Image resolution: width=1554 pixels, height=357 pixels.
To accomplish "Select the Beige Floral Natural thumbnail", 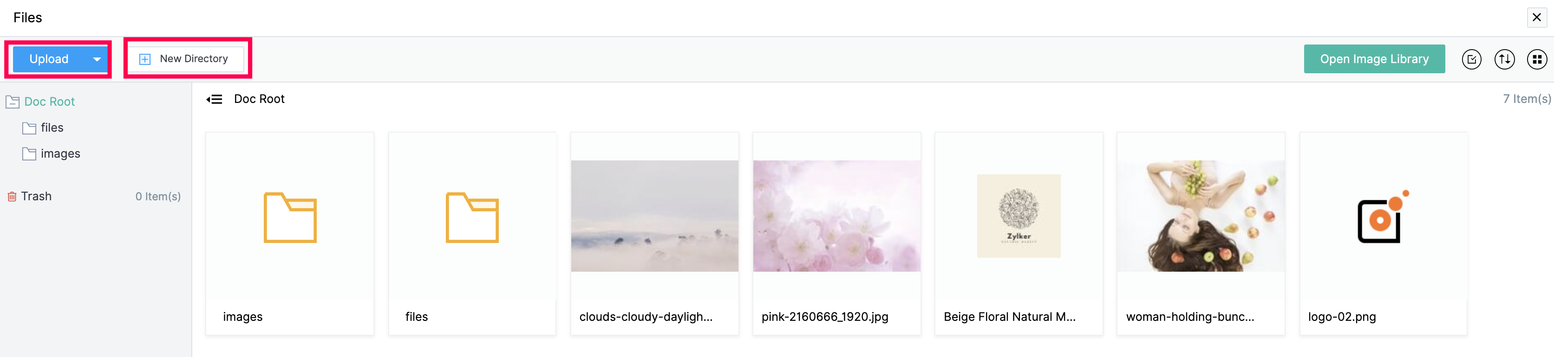I will tap(1019, 216).
